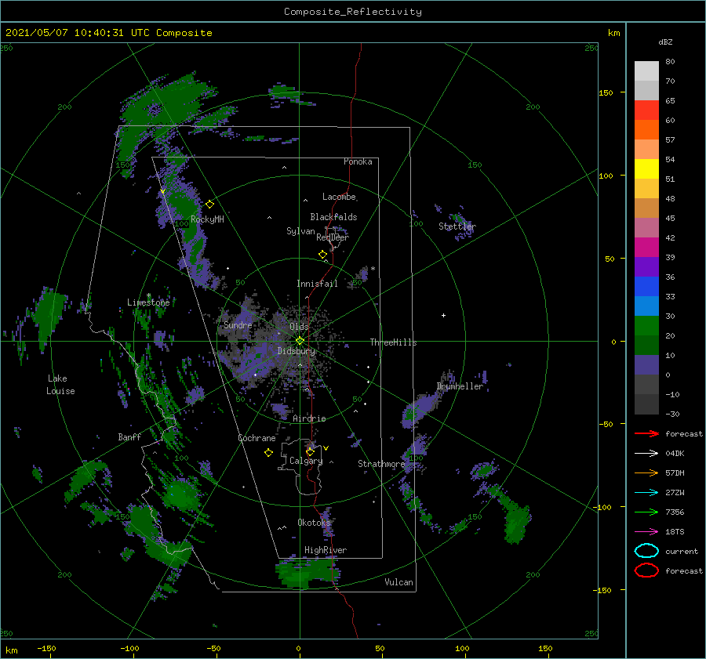Click the dBZ legend heading
This screenshot has width=706, height=659.
click(x=665, y=42)
